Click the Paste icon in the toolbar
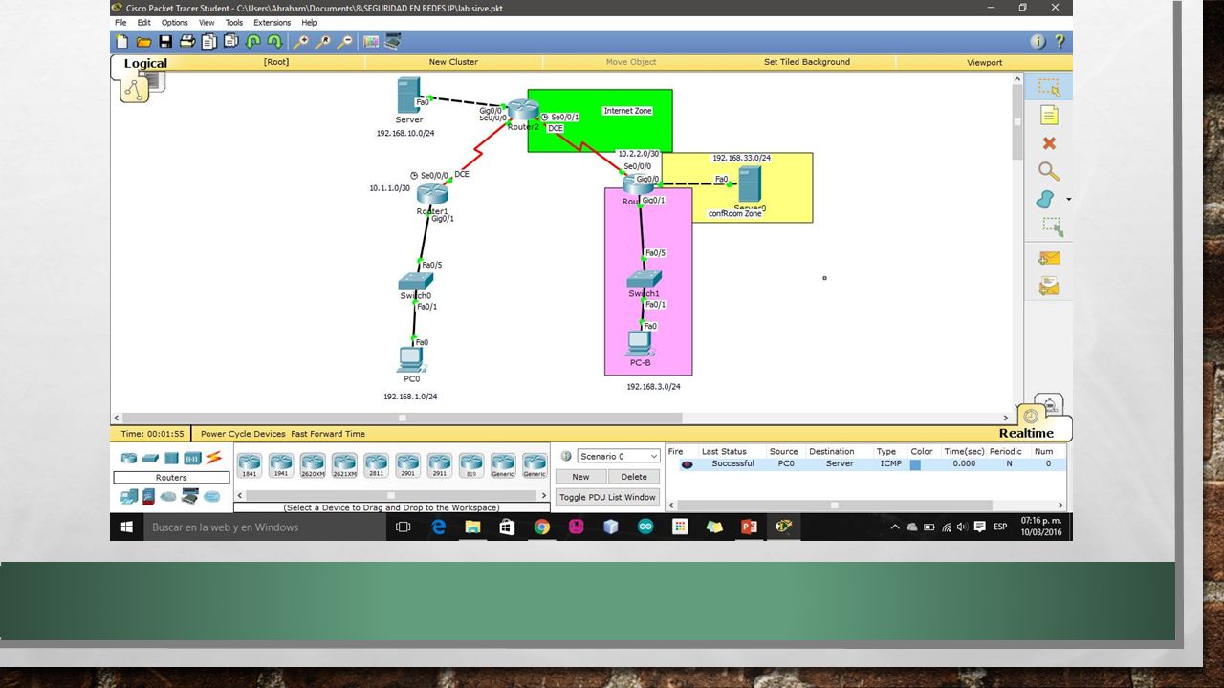This screenshot has width=1224, height=688. click(230, 42)
